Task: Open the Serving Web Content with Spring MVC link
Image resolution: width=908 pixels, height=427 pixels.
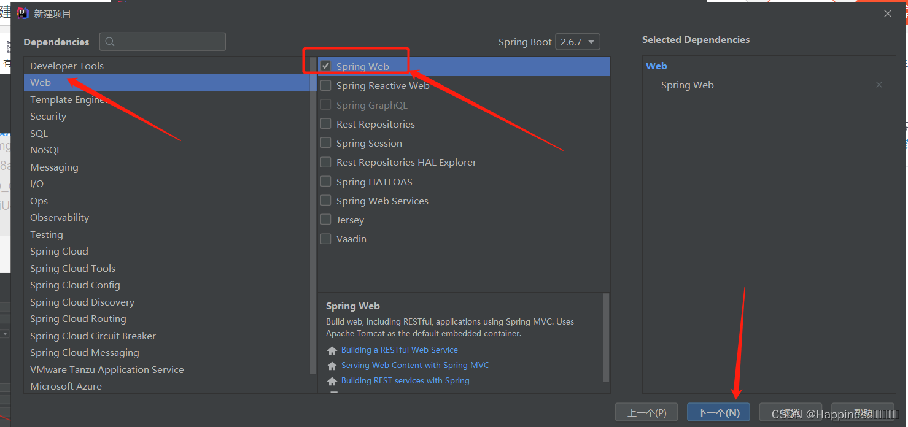Action: click(415, 366)
